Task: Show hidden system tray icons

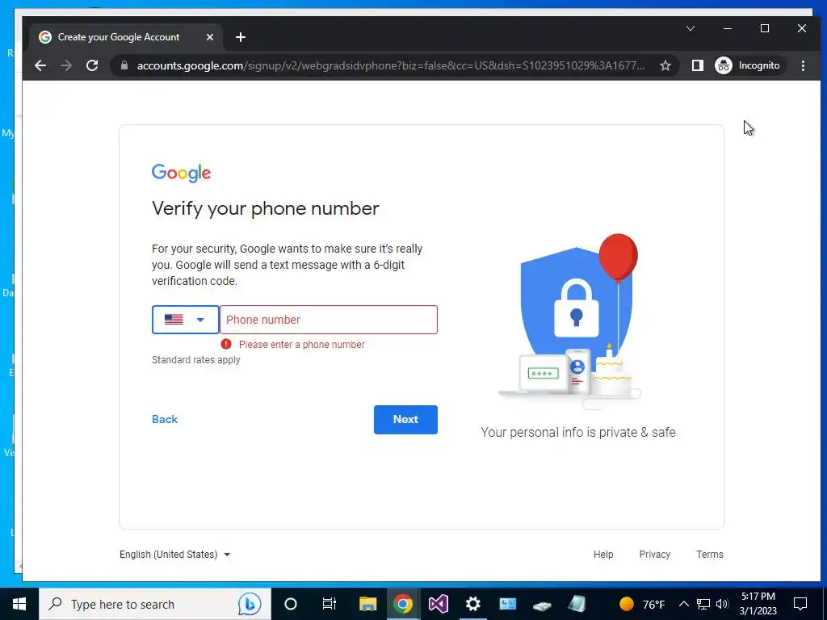Action: [683, 604]
